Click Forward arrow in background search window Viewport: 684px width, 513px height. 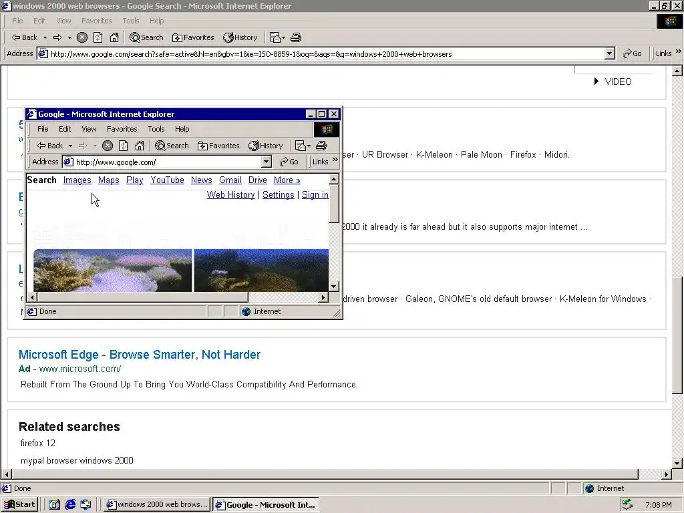point(57,37)
